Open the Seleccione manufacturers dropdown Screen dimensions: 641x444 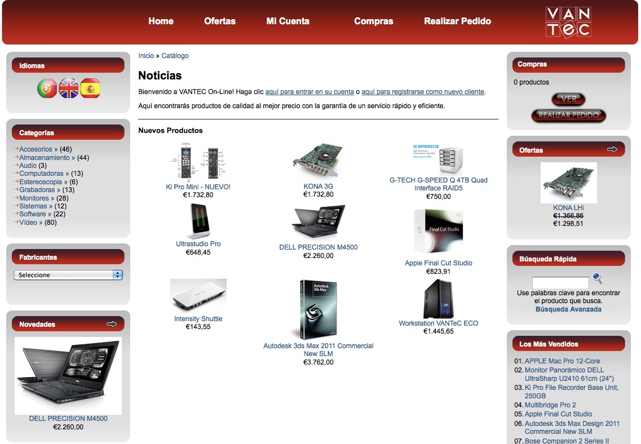[x=68, y=275]
